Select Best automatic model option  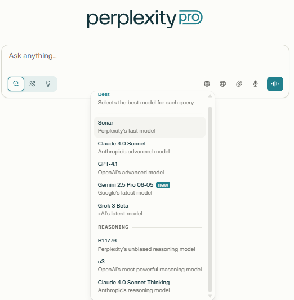[150, 99]
